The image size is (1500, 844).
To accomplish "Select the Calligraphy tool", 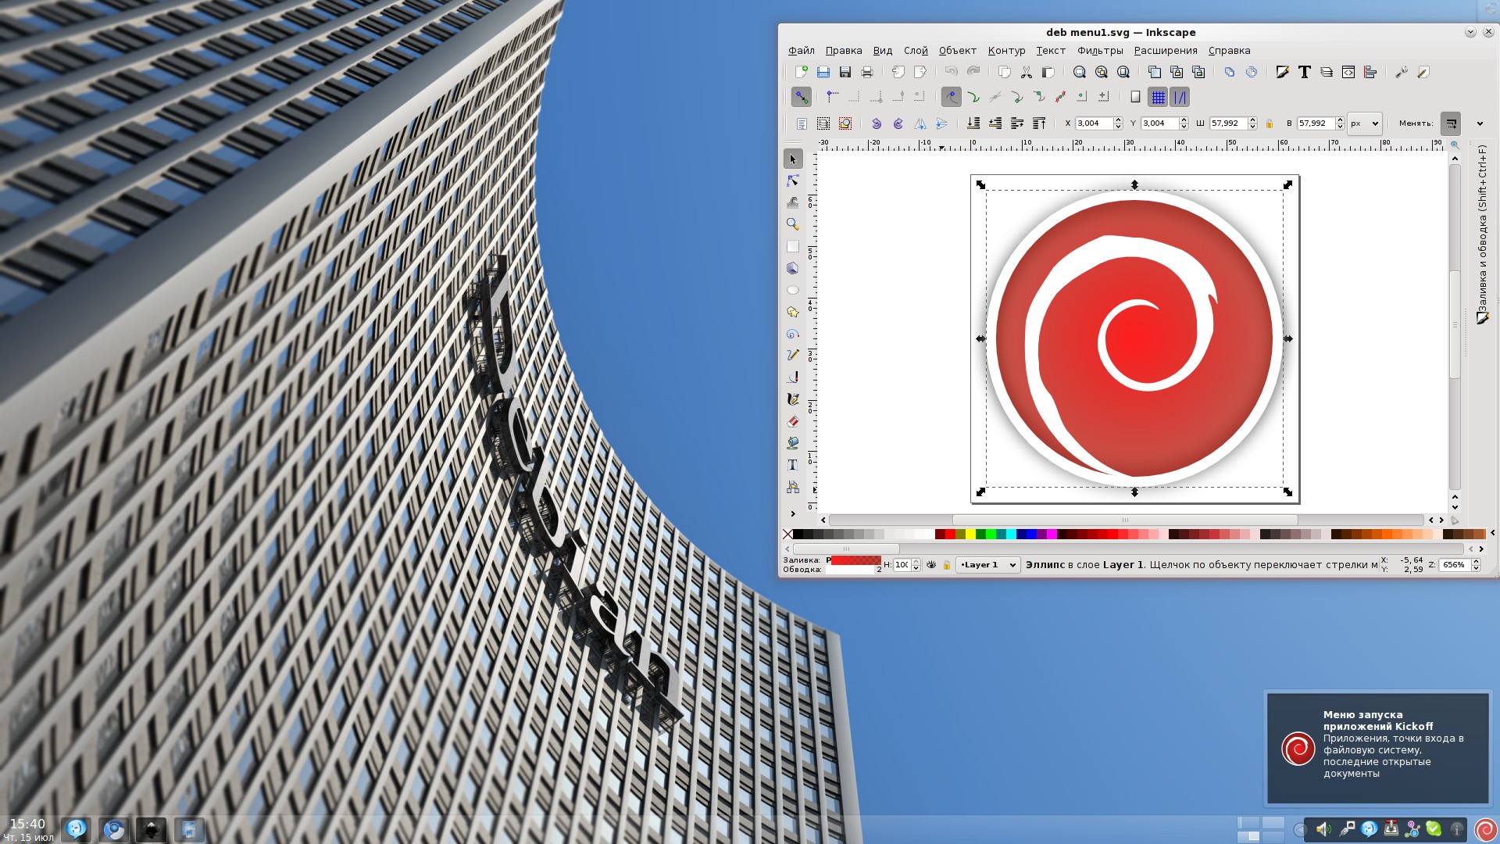I will click(792, 399).
